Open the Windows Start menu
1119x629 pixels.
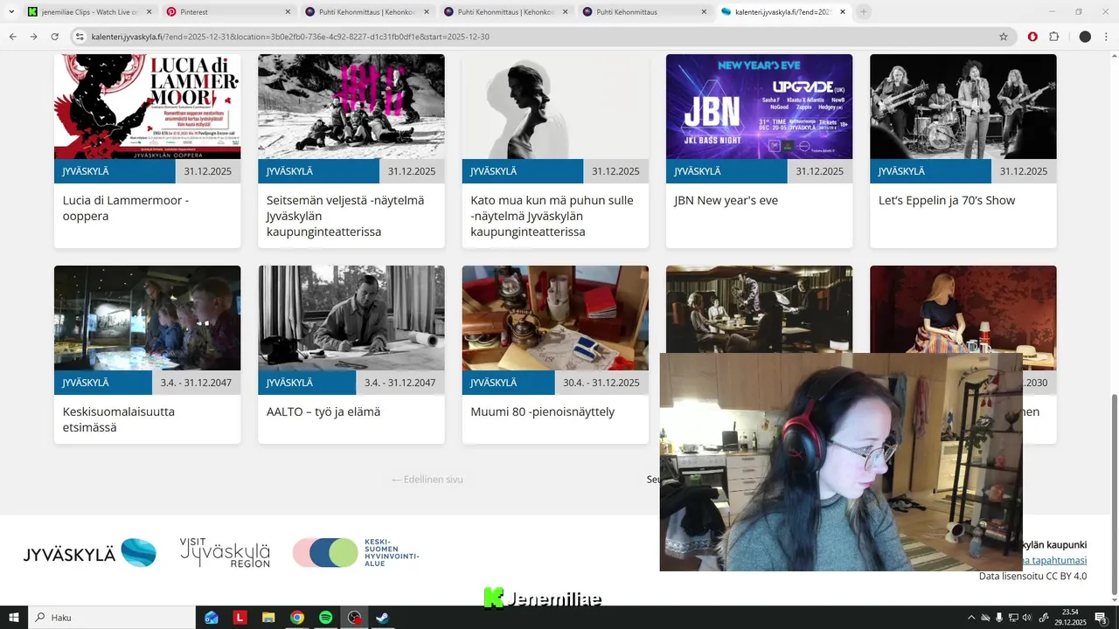tap(14, 618)
